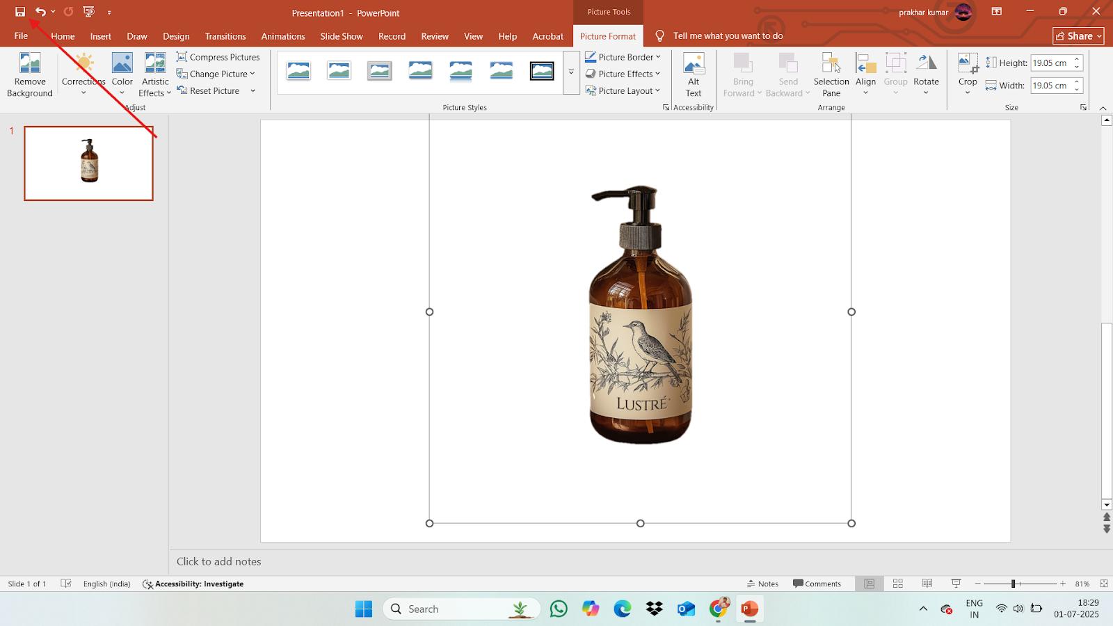Click the Rotate objects tool
1113x626 pixels.
926,74
